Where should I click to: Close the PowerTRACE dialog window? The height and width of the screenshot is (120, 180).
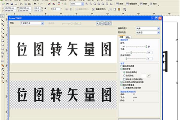(x=160, y=18)
